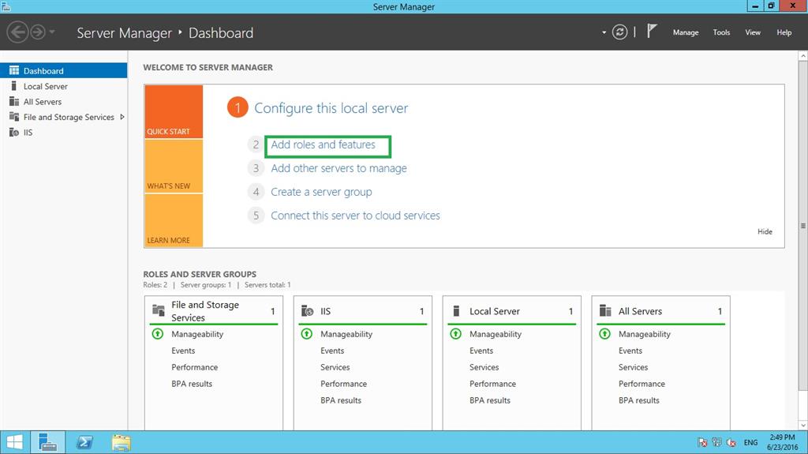Screen dimensions: 808x454
Task: Expand File and Storage Services arrow
Action: click(122, 117)
